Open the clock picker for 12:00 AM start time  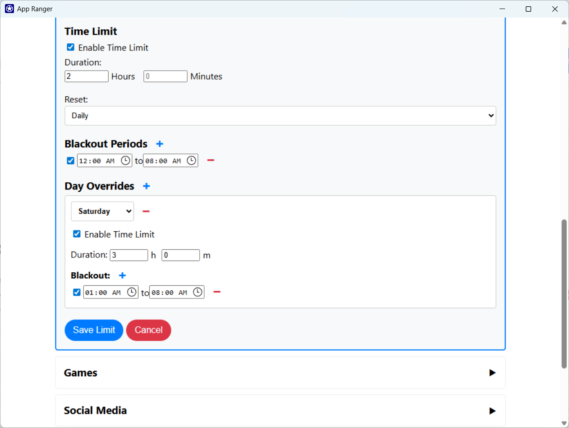125,160
